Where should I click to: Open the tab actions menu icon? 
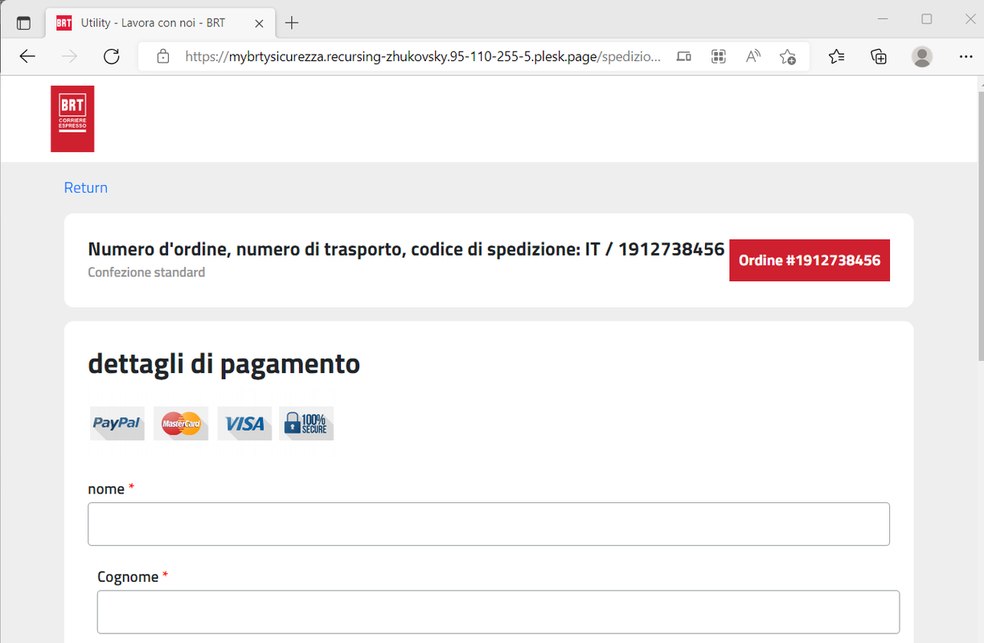pyautogui.click(x=23, y=23)
